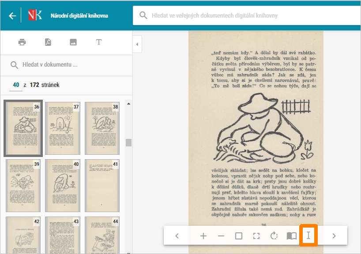
Task: Show the page text (T icon)
Action: pyautogui.click(x=99, y=42)
